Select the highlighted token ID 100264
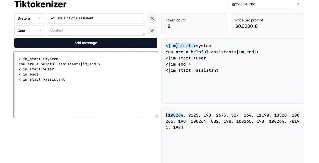This screenshot has height=163, width=319. pyautogui.click(x=176, y=115)
